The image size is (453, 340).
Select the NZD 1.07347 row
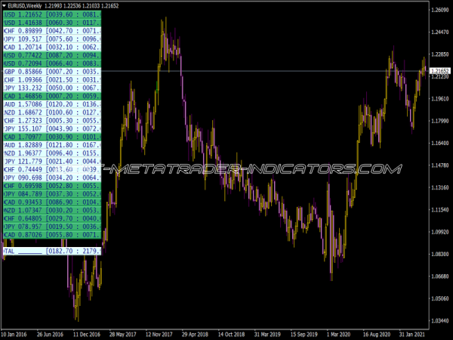click(x=51, y=211)
